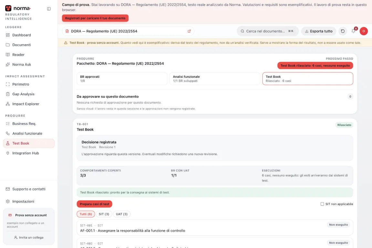Click the Documenti folder icon

tap(8, 45)
